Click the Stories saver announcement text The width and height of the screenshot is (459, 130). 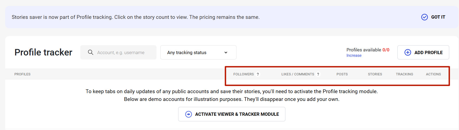click(136, 17)
